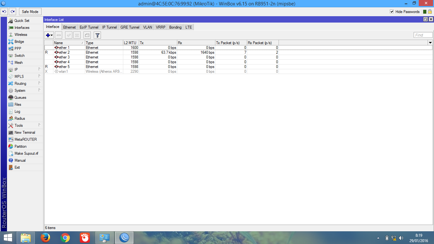434x244 pixels.
Task: Click Exit in the sidebar
Action: (25, 167)
